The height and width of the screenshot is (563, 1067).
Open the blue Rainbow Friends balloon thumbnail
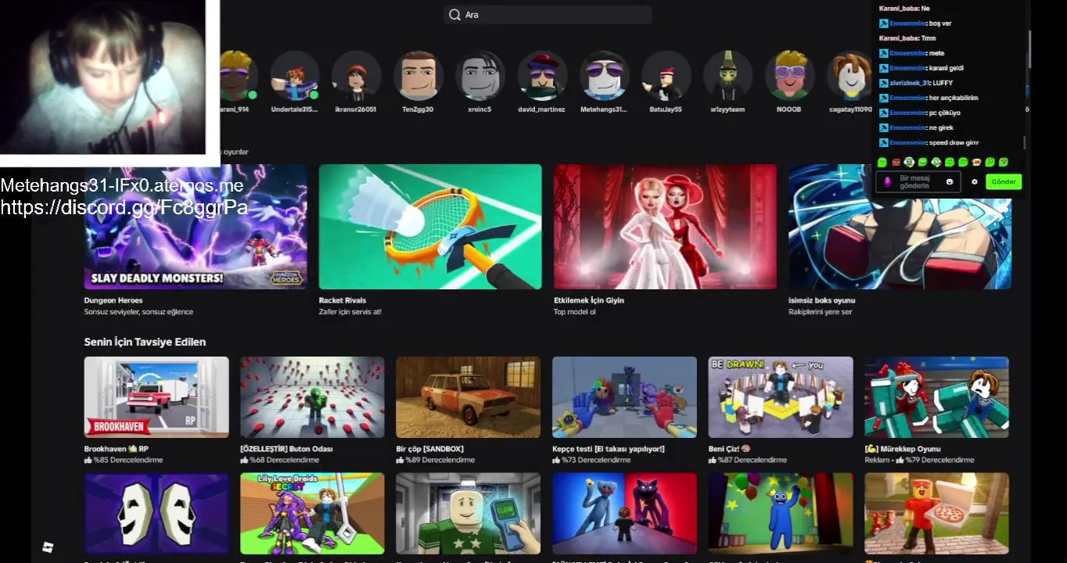click(781, 513)
